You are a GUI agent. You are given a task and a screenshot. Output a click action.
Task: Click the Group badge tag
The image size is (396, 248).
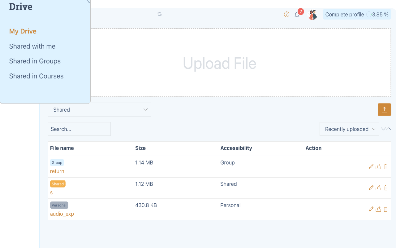(57, 162)
